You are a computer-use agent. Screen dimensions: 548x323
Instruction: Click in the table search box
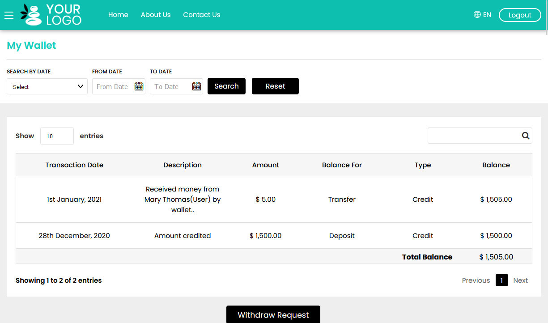[x=473, y=136]
